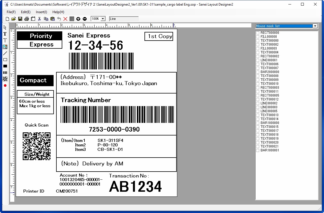Select the filled rectangle tool
324x213 pixels.
tap(5, 66)
